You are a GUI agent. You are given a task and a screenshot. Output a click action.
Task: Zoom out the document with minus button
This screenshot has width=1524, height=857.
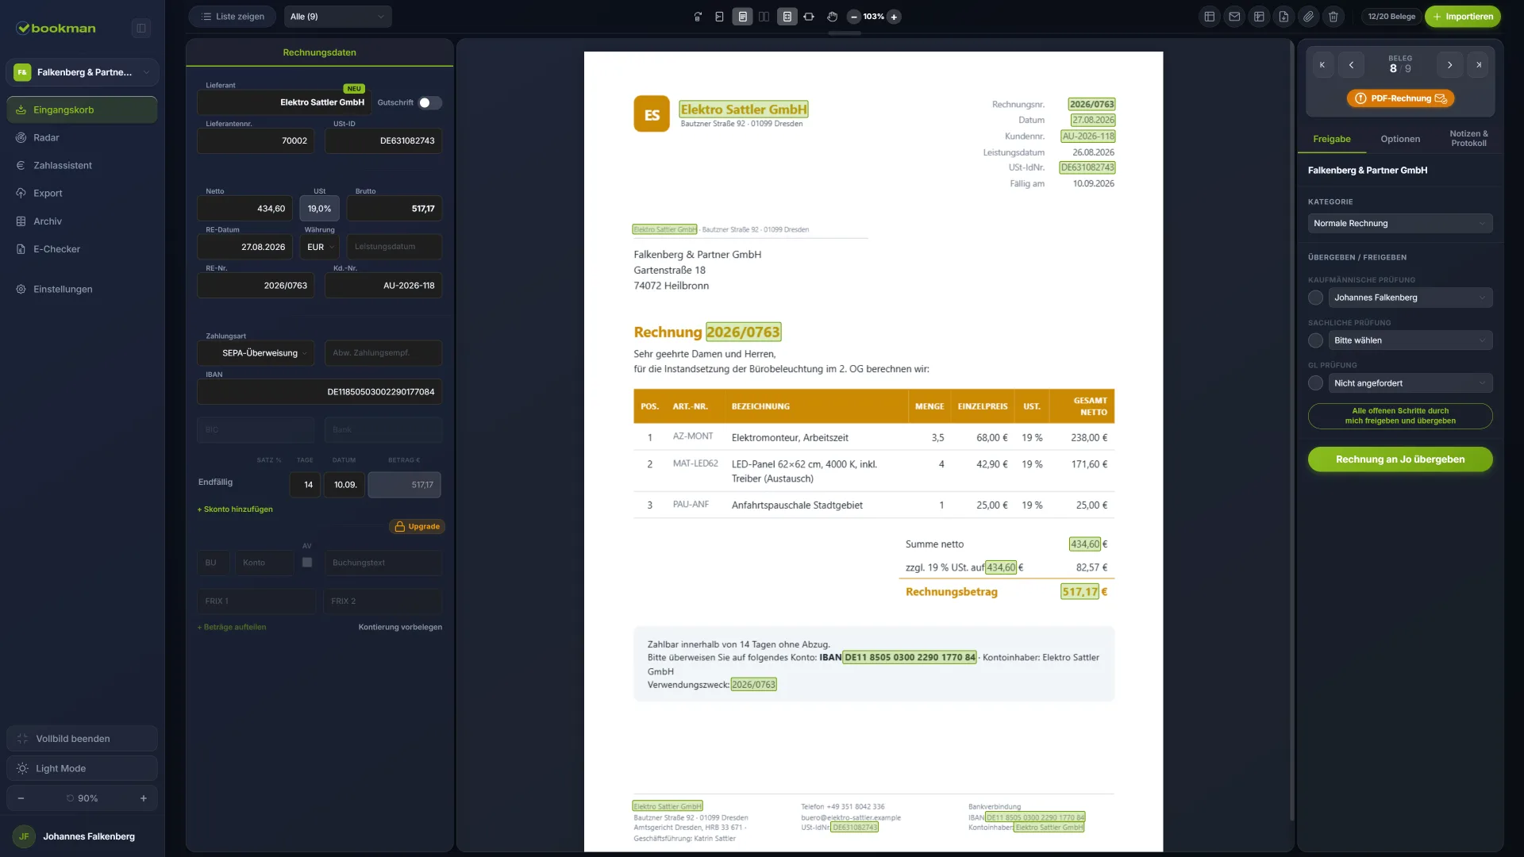click(853, 17)
